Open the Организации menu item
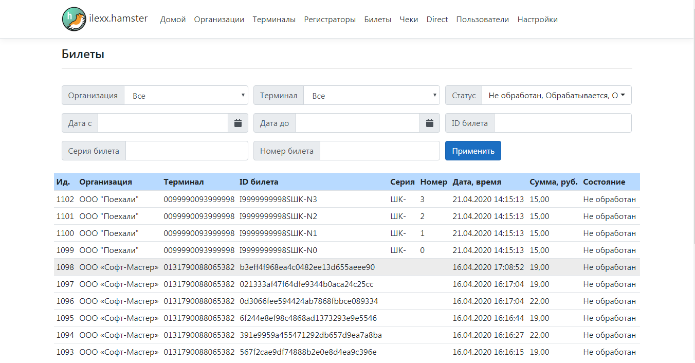 [219, 20]
